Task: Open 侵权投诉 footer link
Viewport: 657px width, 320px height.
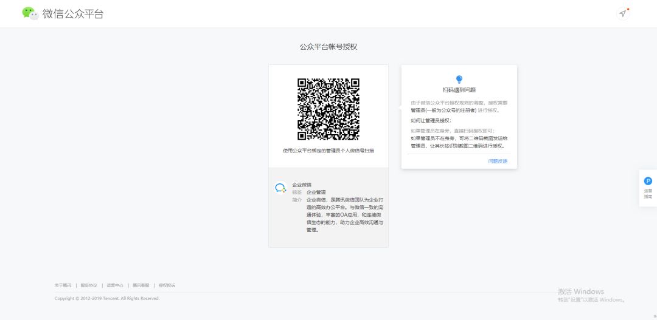Action: click(x=167, y=285)
